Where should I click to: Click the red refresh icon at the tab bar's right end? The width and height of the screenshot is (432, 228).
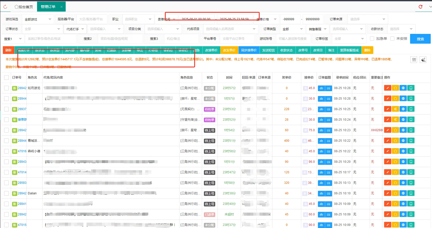[x=421, y=7]
